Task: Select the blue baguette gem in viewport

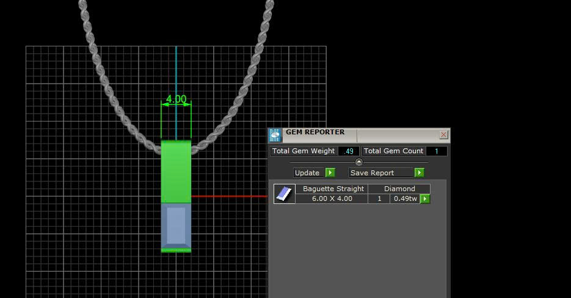Action: click(x=176, y=227)
